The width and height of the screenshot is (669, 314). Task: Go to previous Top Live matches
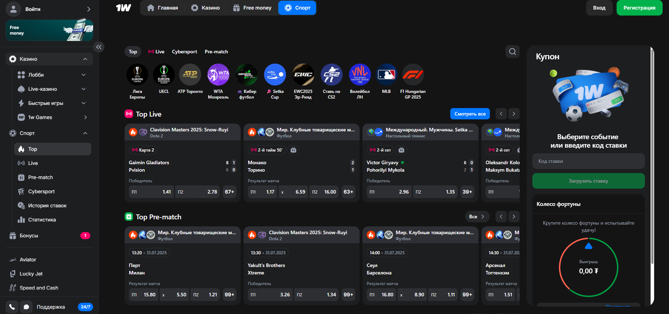click(x=501, y=114)
